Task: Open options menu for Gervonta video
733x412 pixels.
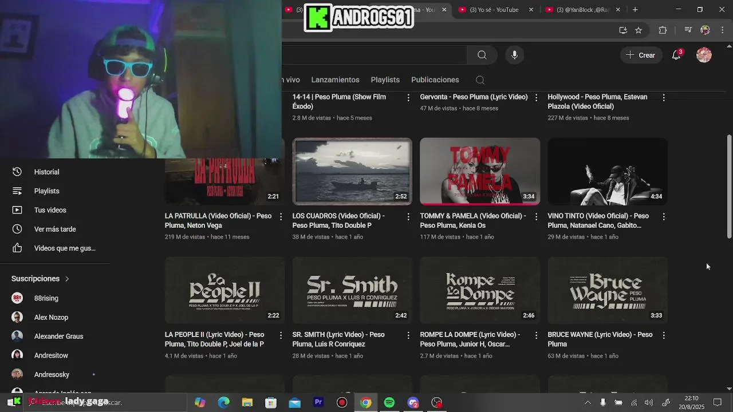Action: point(536,98)
